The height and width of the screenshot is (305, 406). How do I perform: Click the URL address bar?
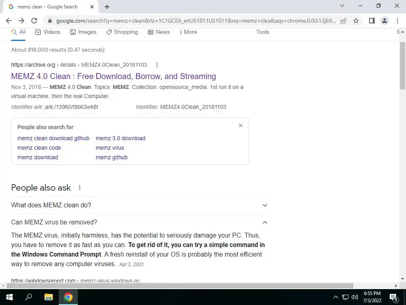[196, 21]
